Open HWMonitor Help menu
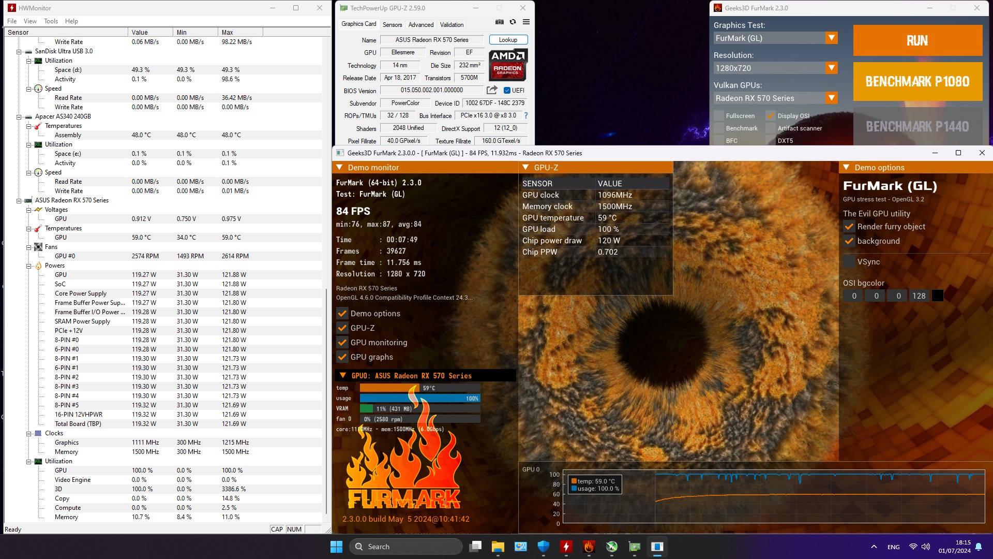This screenshot has height=559, width=993. 71,21
